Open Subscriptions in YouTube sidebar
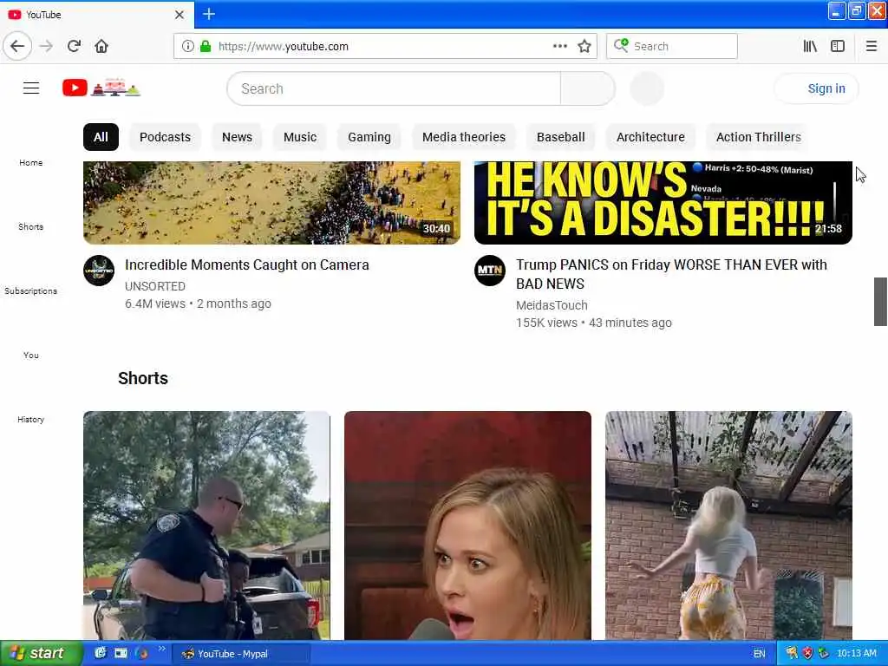 point(30,291)
